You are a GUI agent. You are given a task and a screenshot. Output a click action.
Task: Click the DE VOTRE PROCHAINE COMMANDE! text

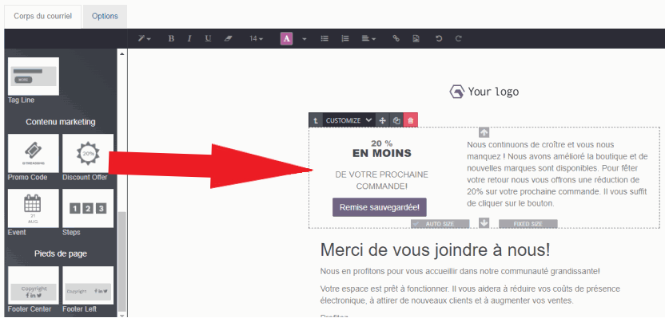tap(382, 180)
